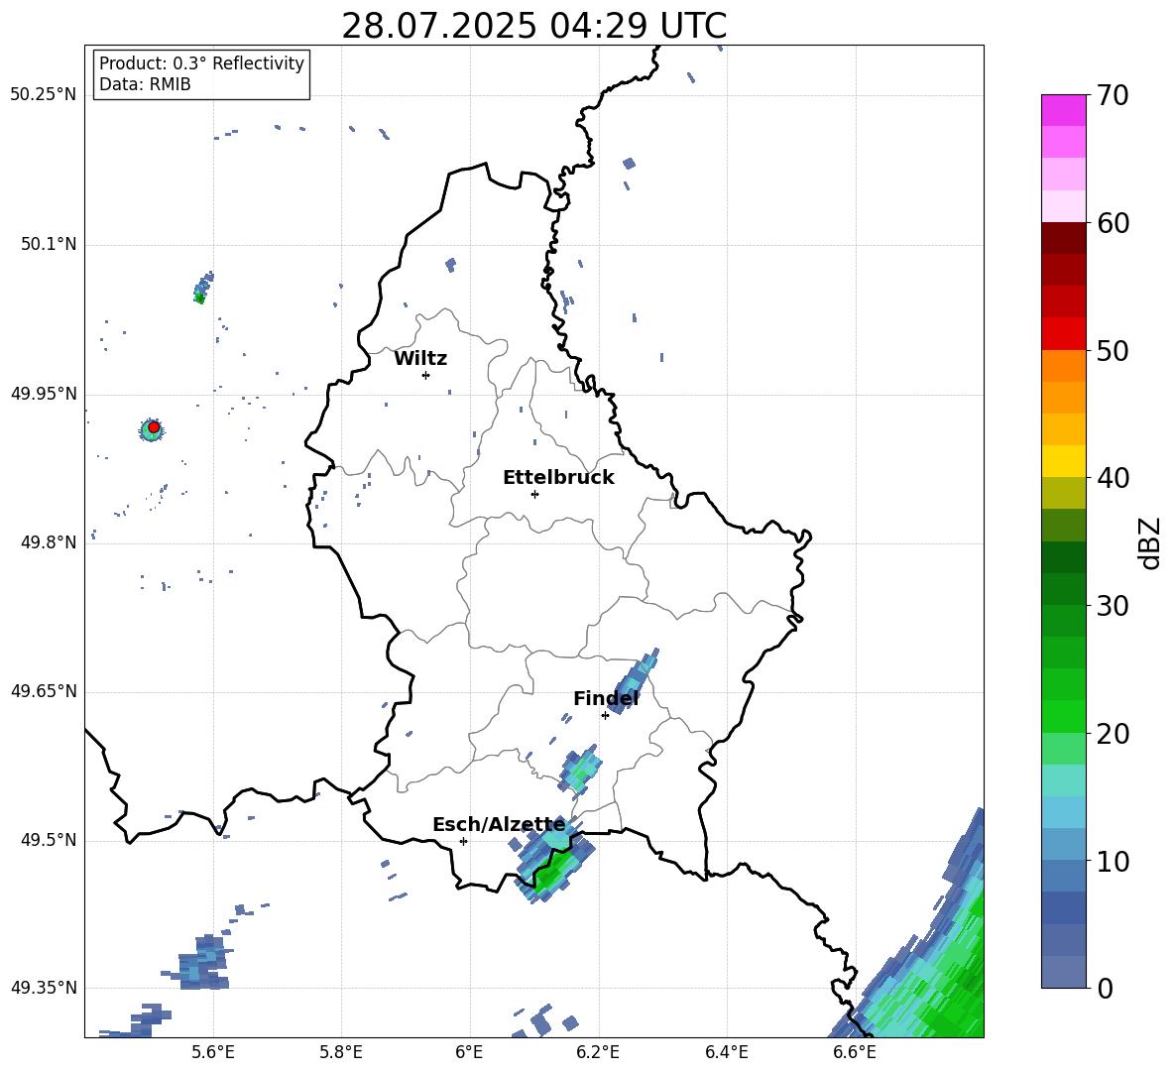
Task: Click the Findel station cross marker
Action: click(605, 716)
